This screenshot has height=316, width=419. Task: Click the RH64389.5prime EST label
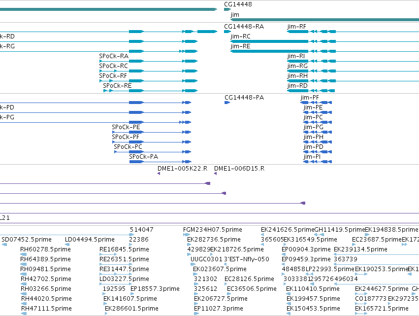[45, 259]
